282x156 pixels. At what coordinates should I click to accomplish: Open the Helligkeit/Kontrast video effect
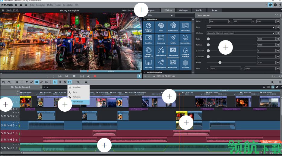pos(148,27)
